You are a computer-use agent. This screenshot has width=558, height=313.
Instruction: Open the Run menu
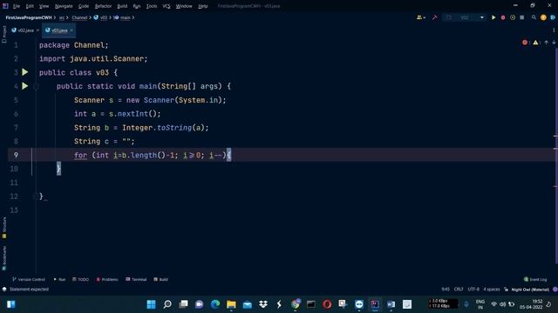(x=137, y=6)
